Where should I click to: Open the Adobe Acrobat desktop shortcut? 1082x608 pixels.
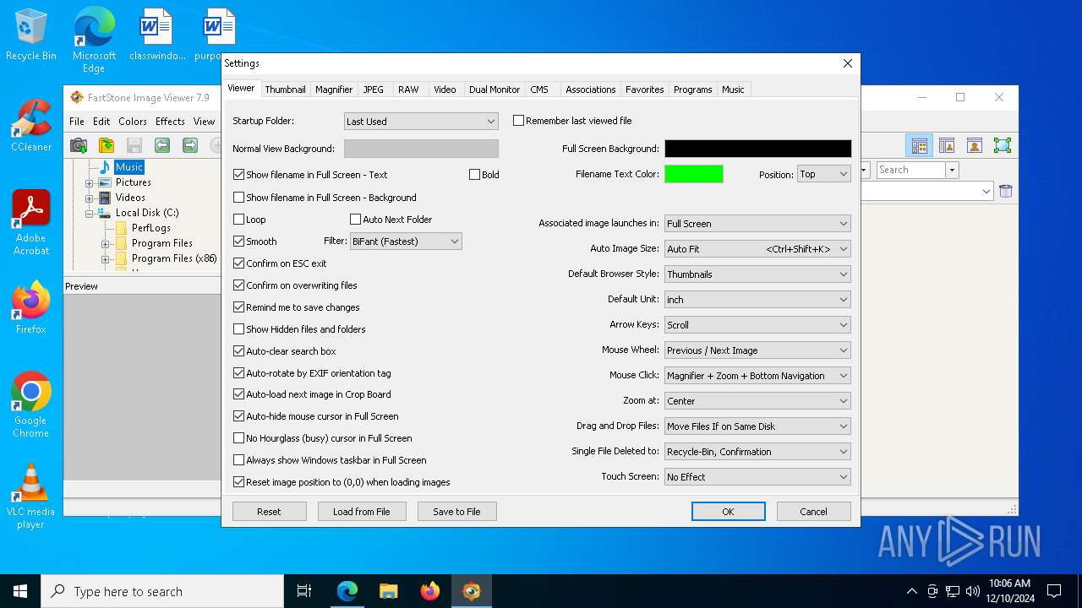coord(31,222)
